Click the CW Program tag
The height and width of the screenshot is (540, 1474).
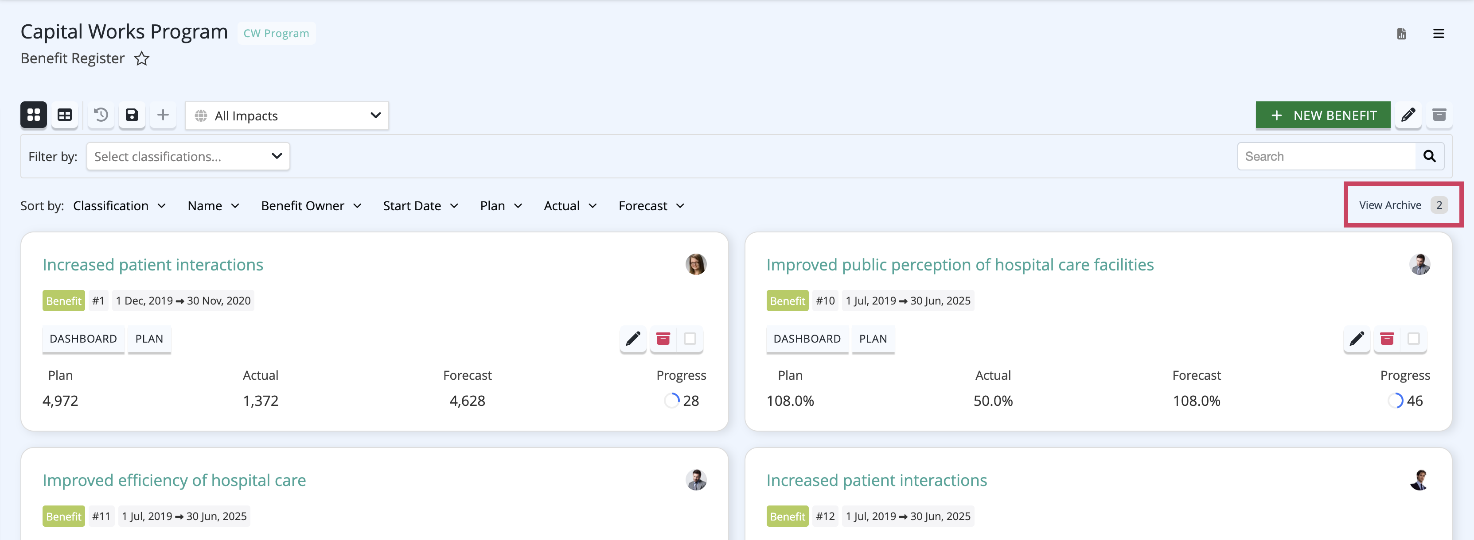pyautogui.click(x=277, y=33)
